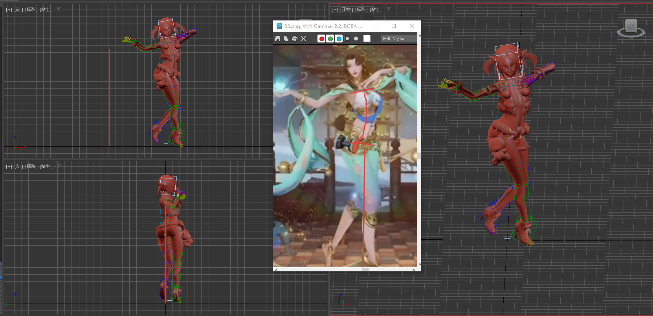
Task: Switch on the monochrome display button
Action: (x=356, y=39)
